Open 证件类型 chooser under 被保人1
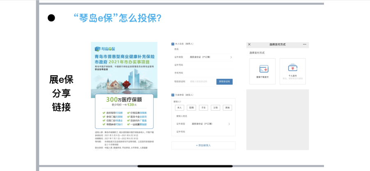The image size is (370, 171). point(203,124)
